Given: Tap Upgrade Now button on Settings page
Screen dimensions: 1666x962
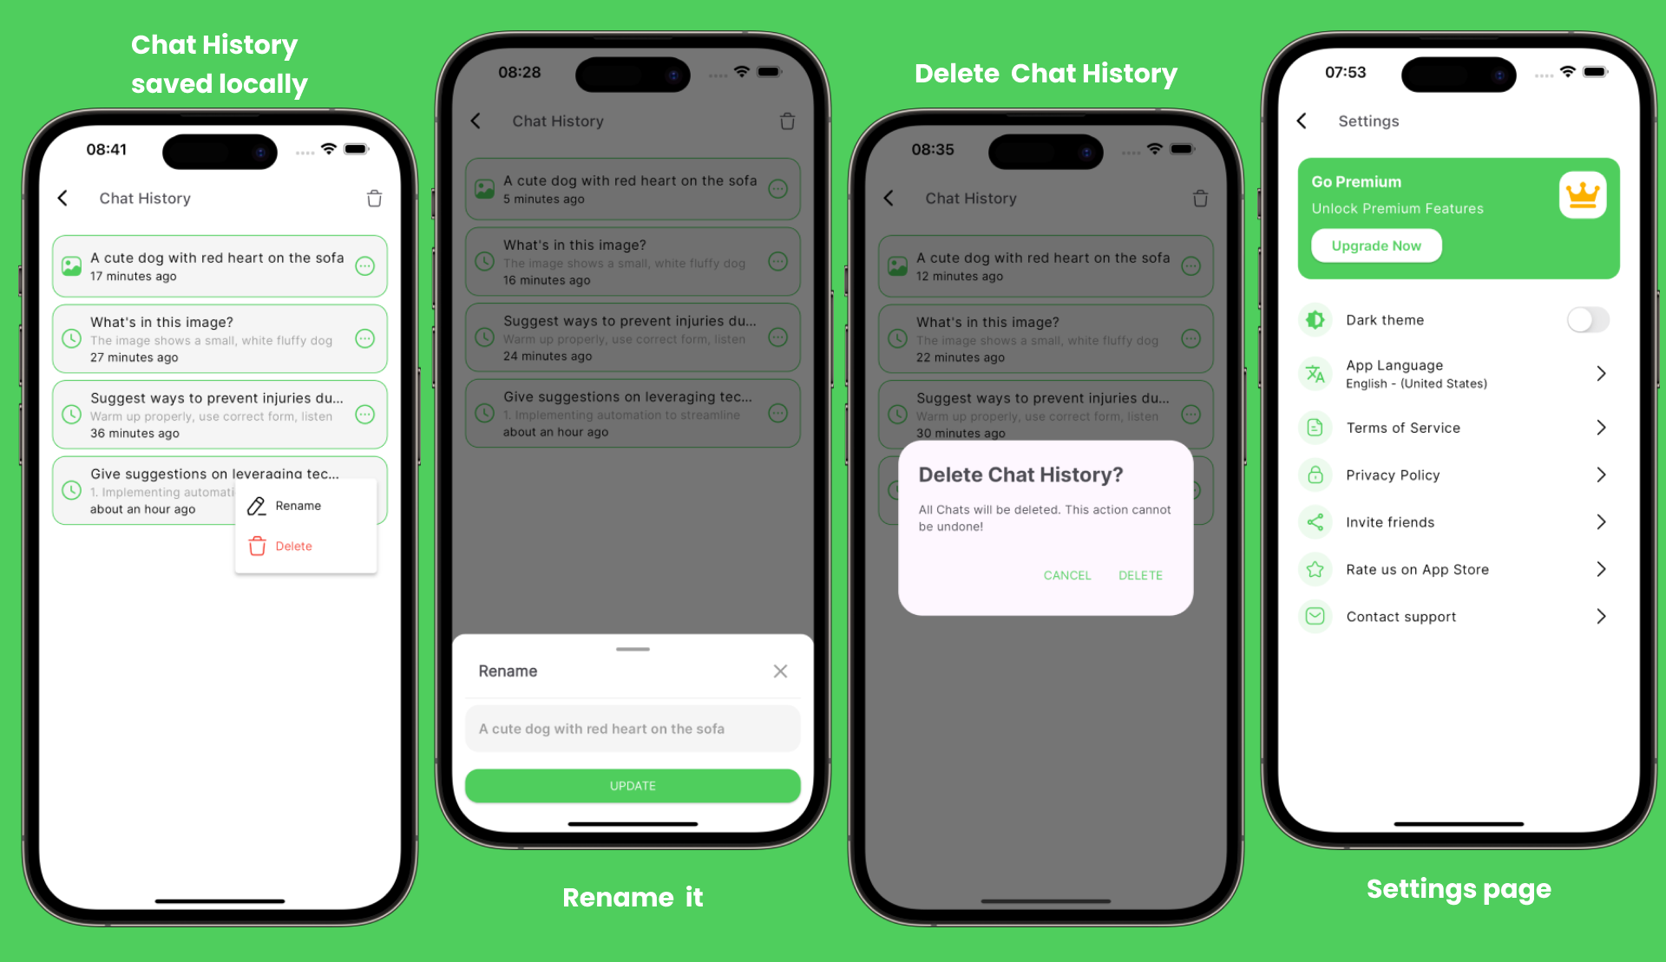Looking at the screenshot, I should [1374, 245].
